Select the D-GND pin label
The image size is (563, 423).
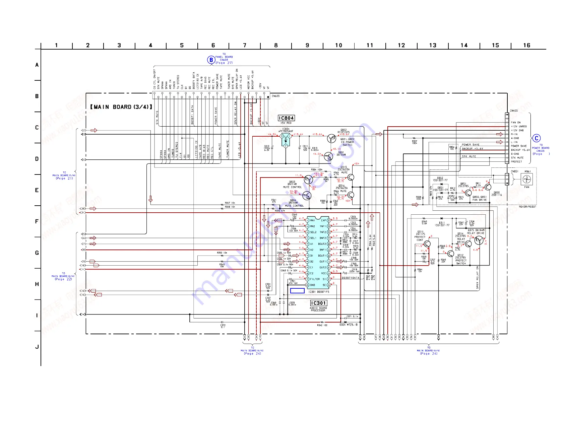tap(515, 154)
